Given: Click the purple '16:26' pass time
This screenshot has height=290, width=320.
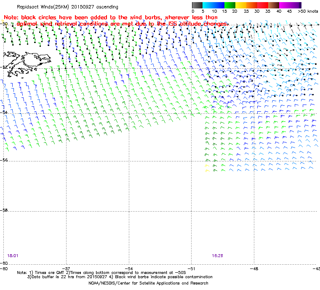Looking at the screenshot, I should pos(217,256).
